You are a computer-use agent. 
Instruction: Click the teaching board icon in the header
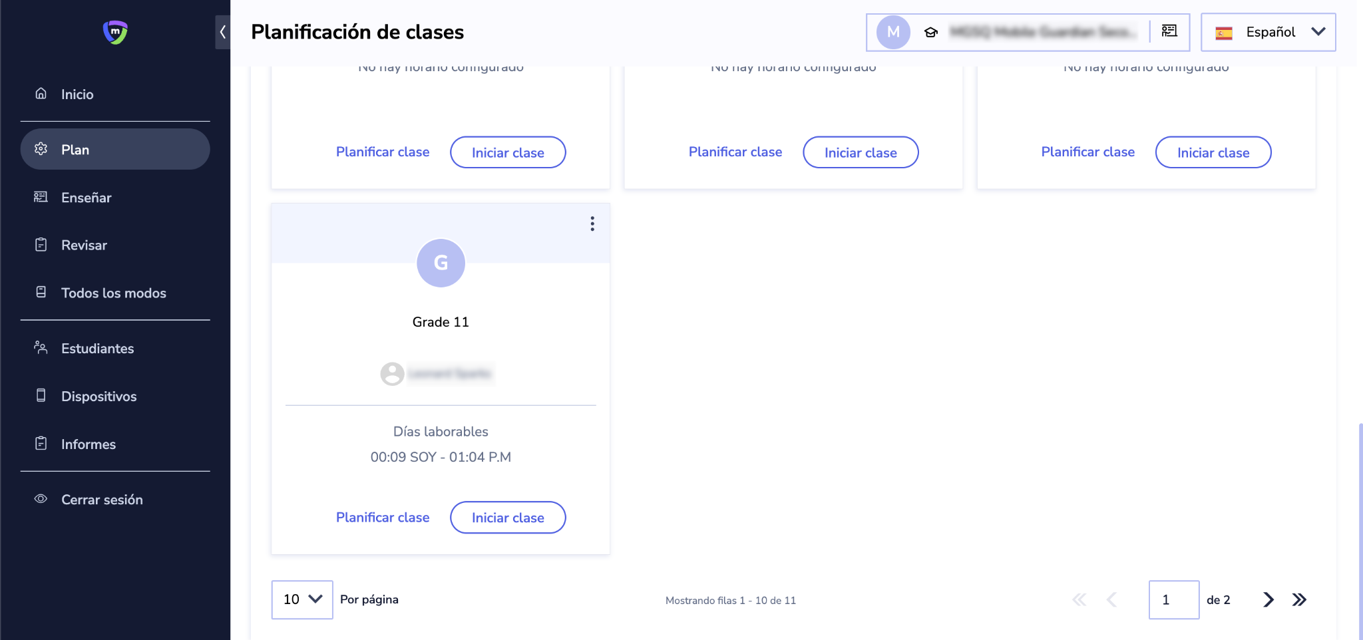1169,31
